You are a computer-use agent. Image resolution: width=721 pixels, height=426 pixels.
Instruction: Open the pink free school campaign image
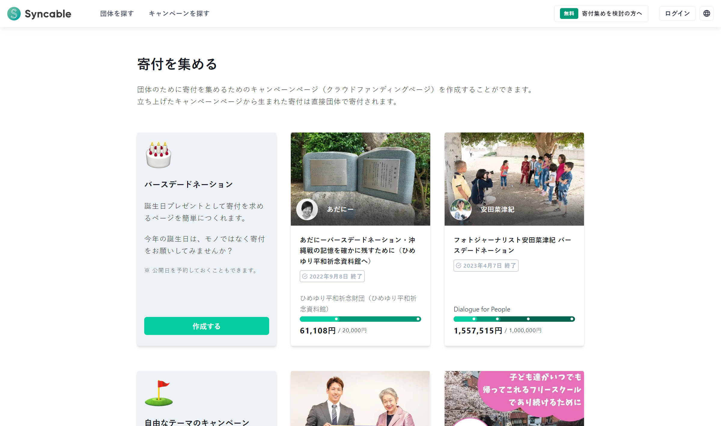click(x=514, y=398)
